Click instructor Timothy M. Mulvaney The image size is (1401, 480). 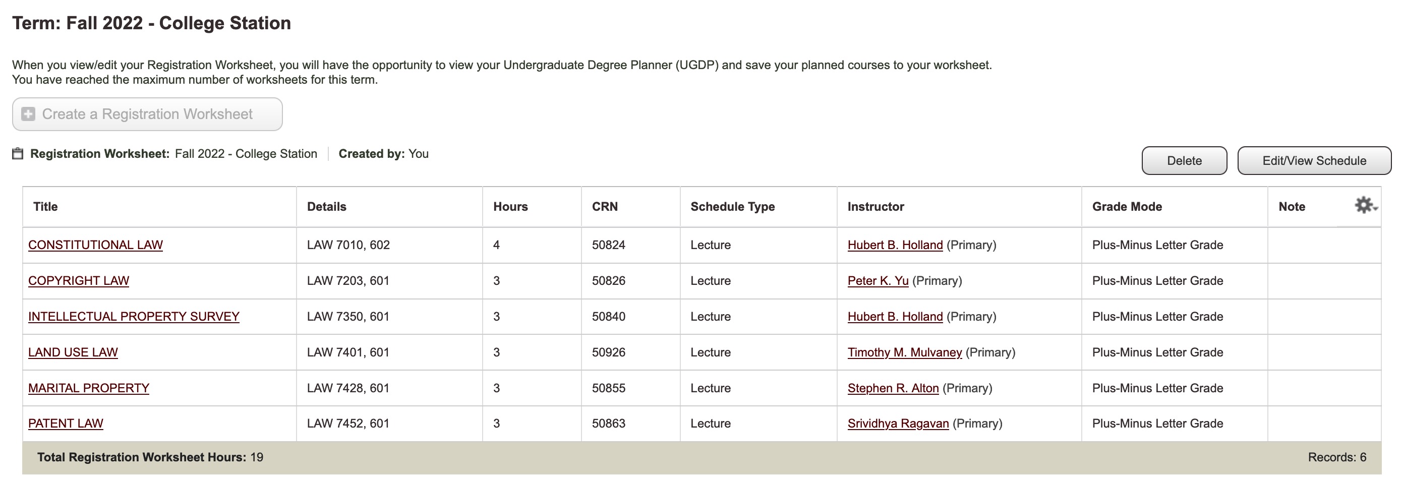click(904, 352)
